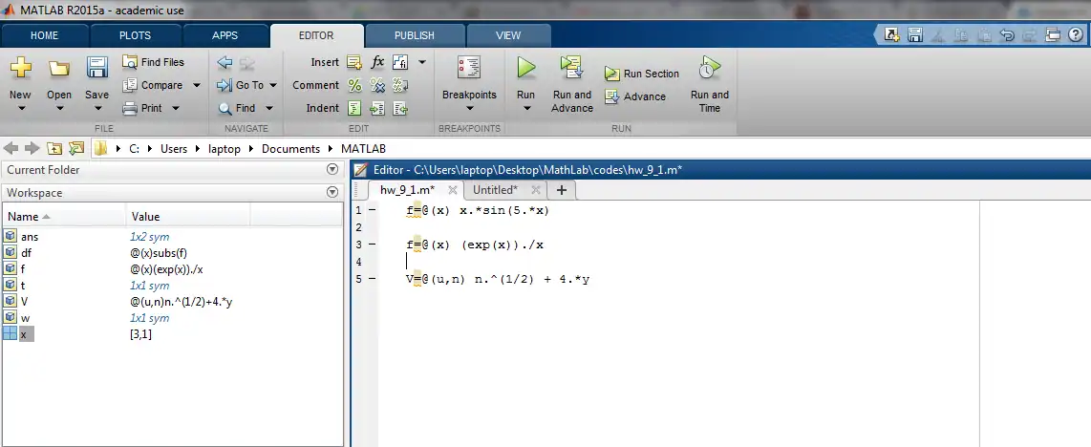This screenshot has height=447, width=1091.
Task: Click the Run and Advance icon
Action: pos(571,68)
